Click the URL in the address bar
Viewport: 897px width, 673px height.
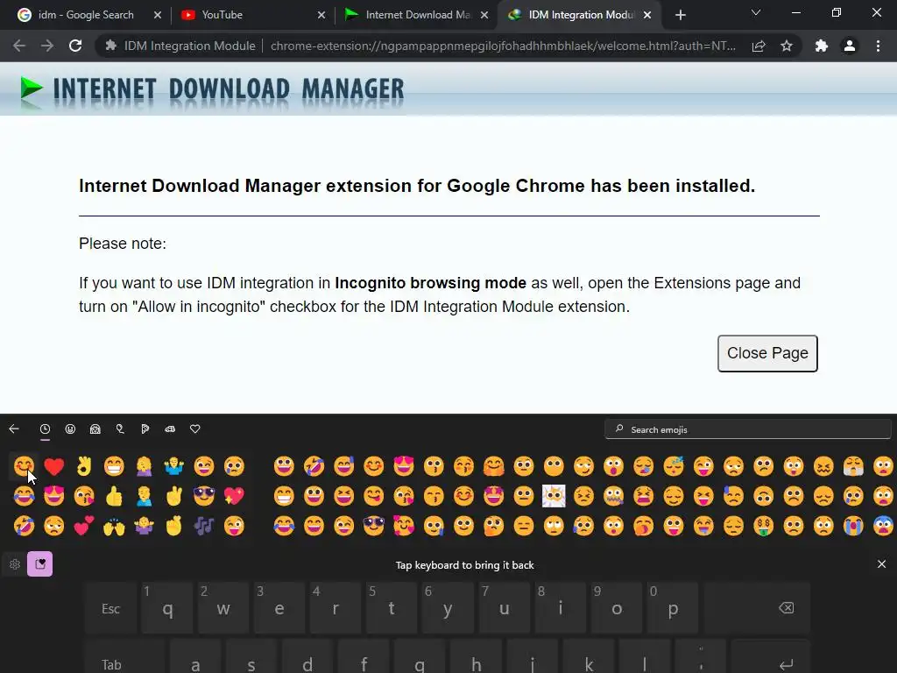503,46
